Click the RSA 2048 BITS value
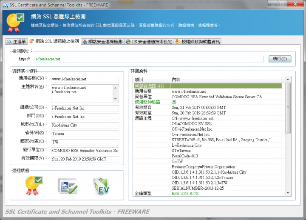Image resolution: width=306 pixels, height=220 pixels. pos(185,194)
